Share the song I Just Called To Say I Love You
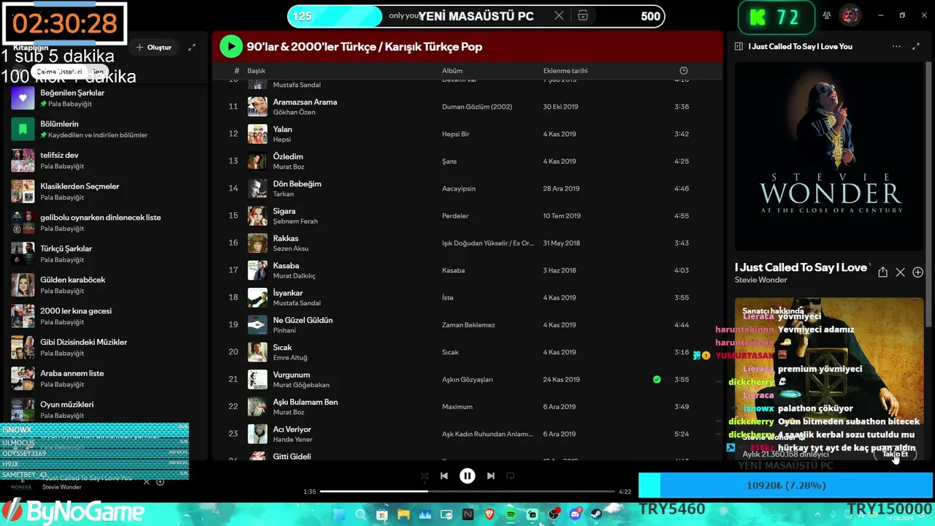The width and height of the screenshot is (935, 526). 882,272
